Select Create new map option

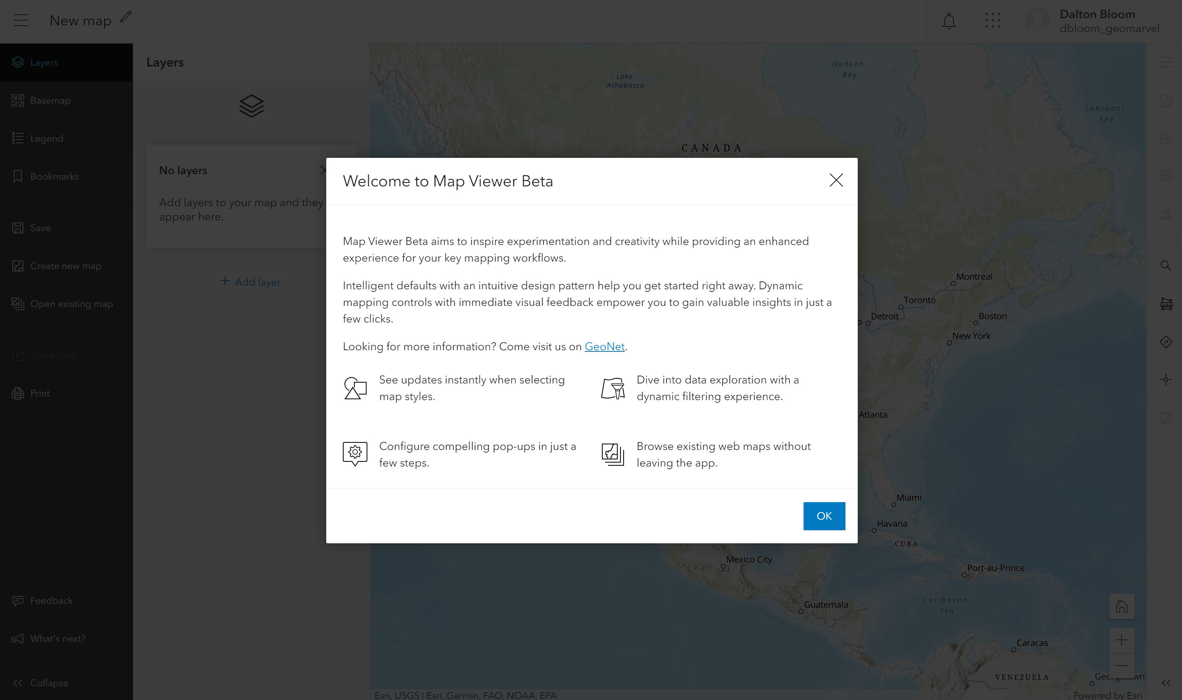click(x=66, y=266)
